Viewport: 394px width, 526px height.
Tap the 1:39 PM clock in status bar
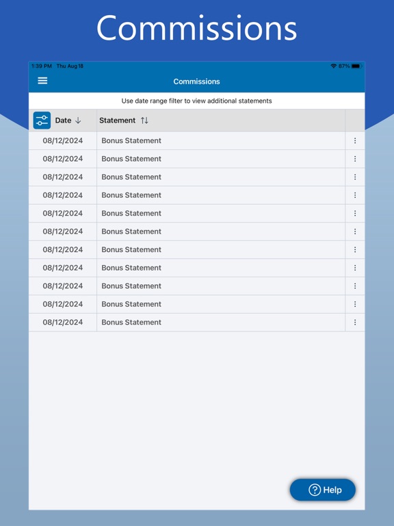(42, 66)
